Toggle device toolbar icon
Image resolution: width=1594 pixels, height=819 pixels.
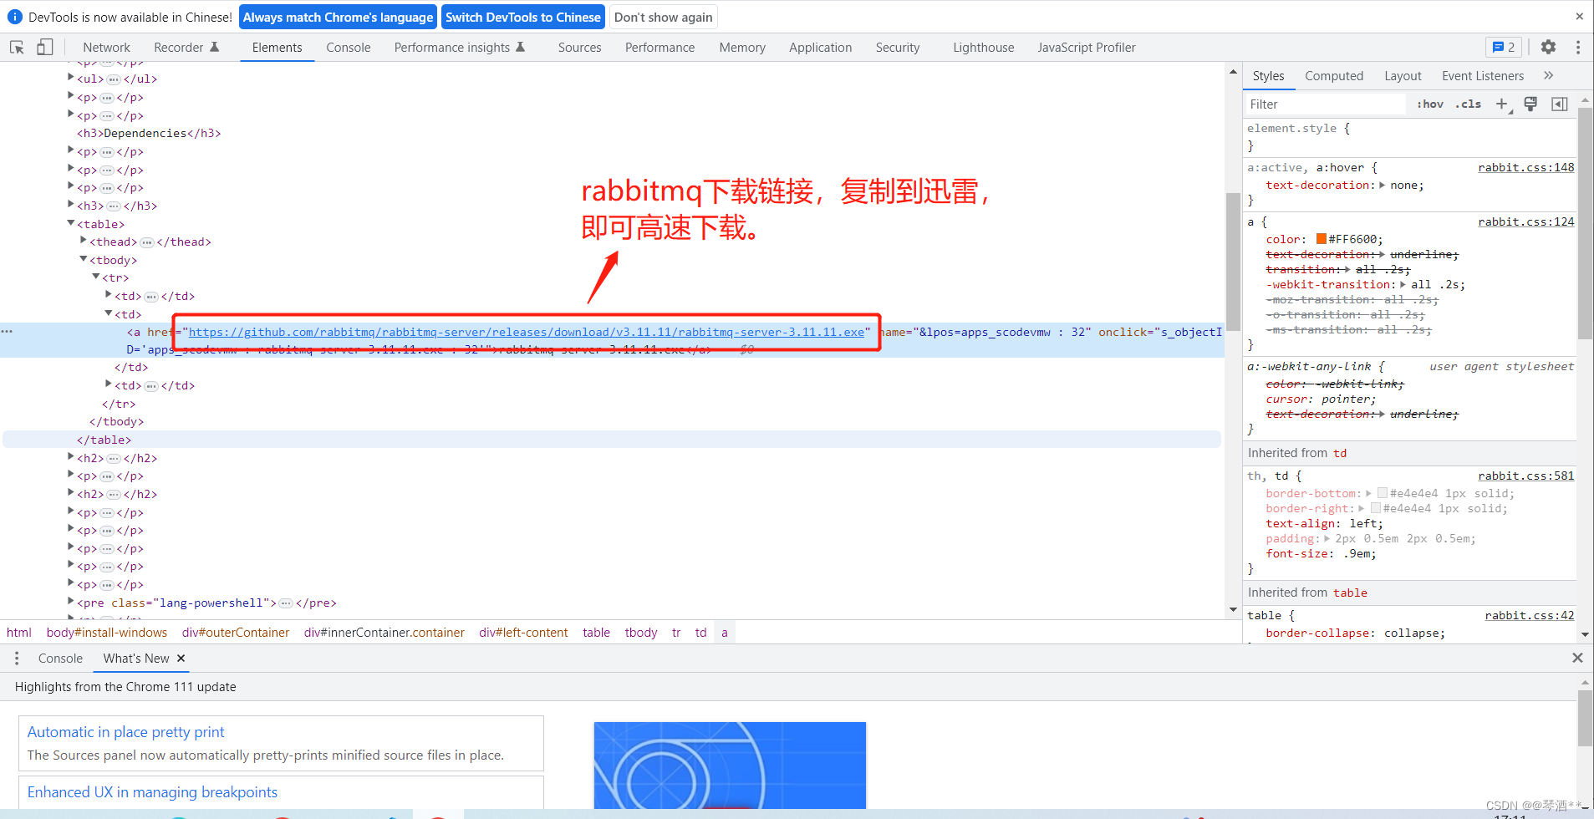[x=44, y=48]
